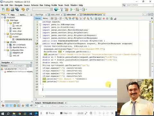This screenshot has height=116, width=154.
Task: Click the pencil annotate icon in recorder bar
Action: (86, 113)
